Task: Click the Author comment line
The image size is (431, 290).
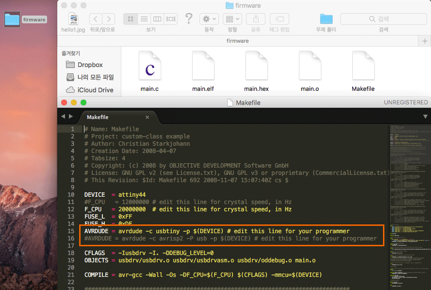Action: point(137,144)
